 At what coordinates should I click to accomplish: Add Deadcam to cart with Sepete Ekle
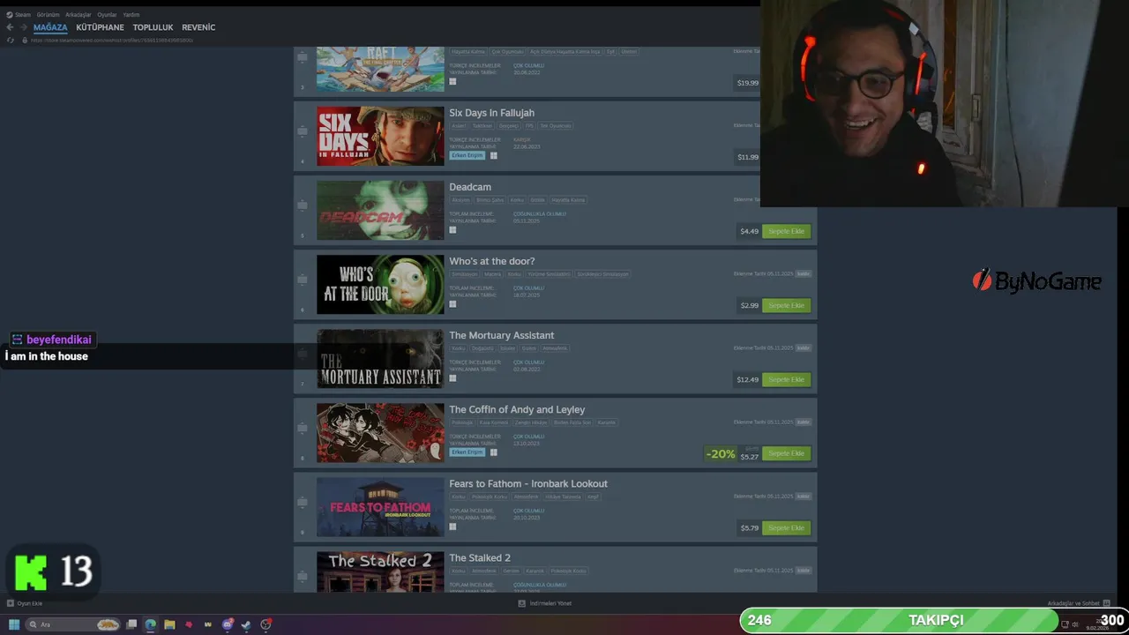pos(786,231)
